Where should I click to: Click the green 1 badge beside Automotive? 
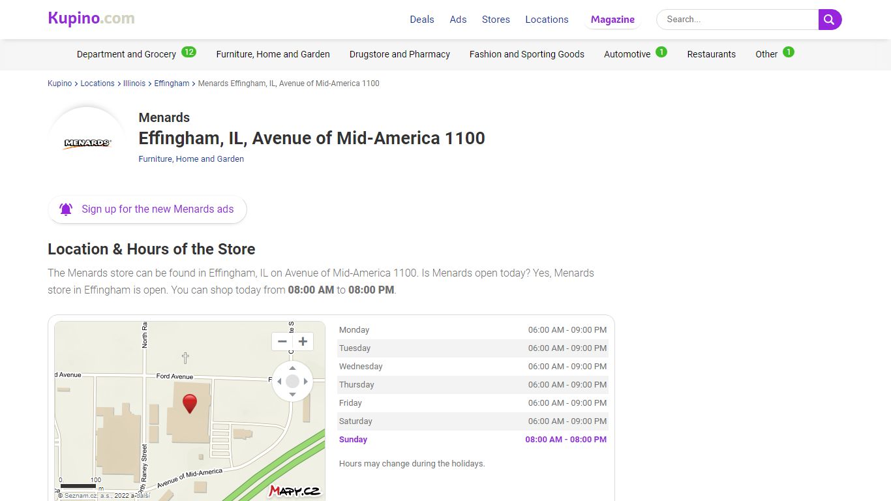[661, 52]
